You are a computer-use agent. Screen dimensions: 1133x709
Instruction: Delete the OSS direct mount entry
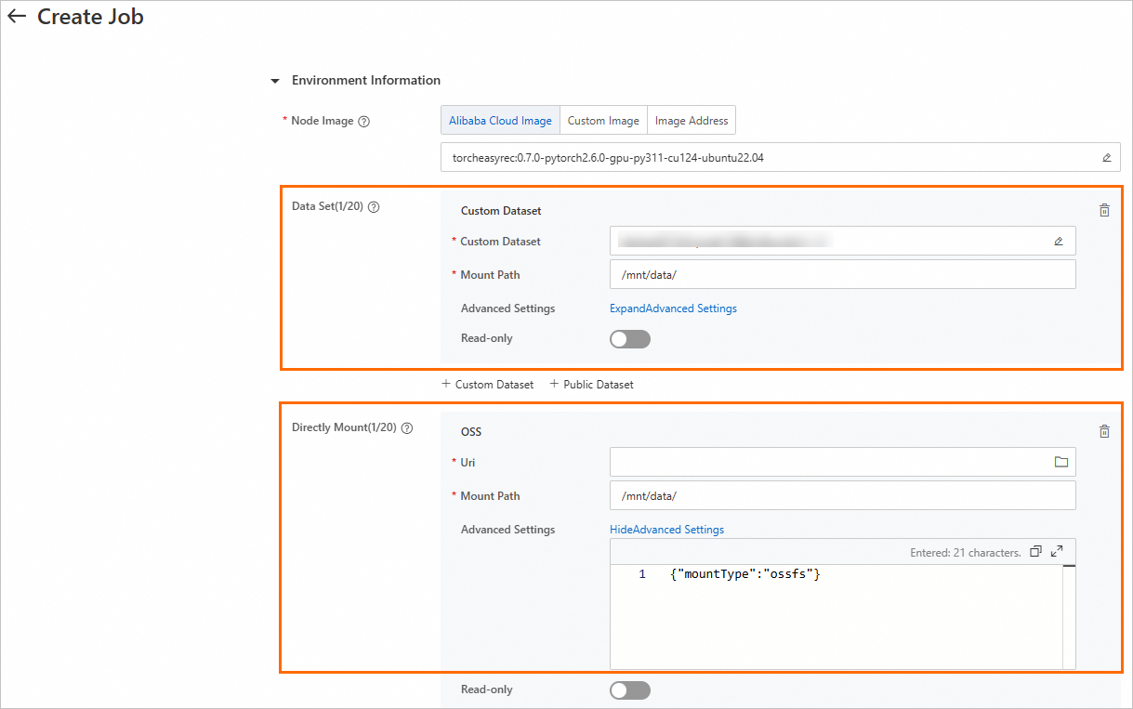tap(1104, 431)
